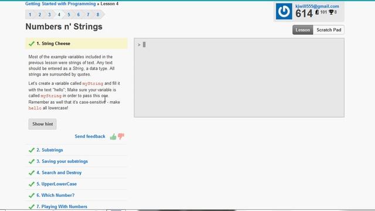Open the kjwill555@gmail.com profile link

pyautogui.click(x=317, y=6)
